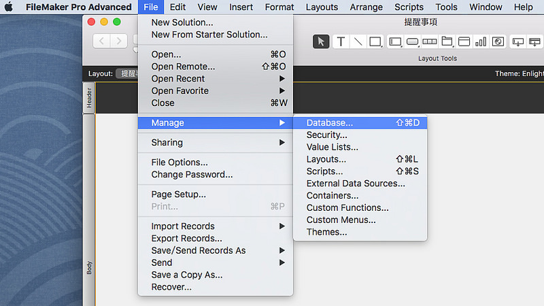
Task: Expand the Open Recent submenu
Action: (x=216, y=79)
